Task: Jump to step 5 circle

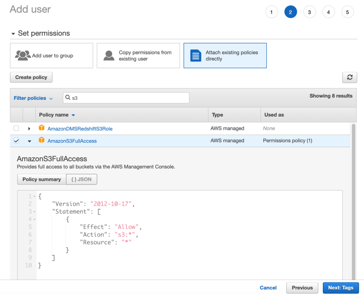Action: pos(348,12)
